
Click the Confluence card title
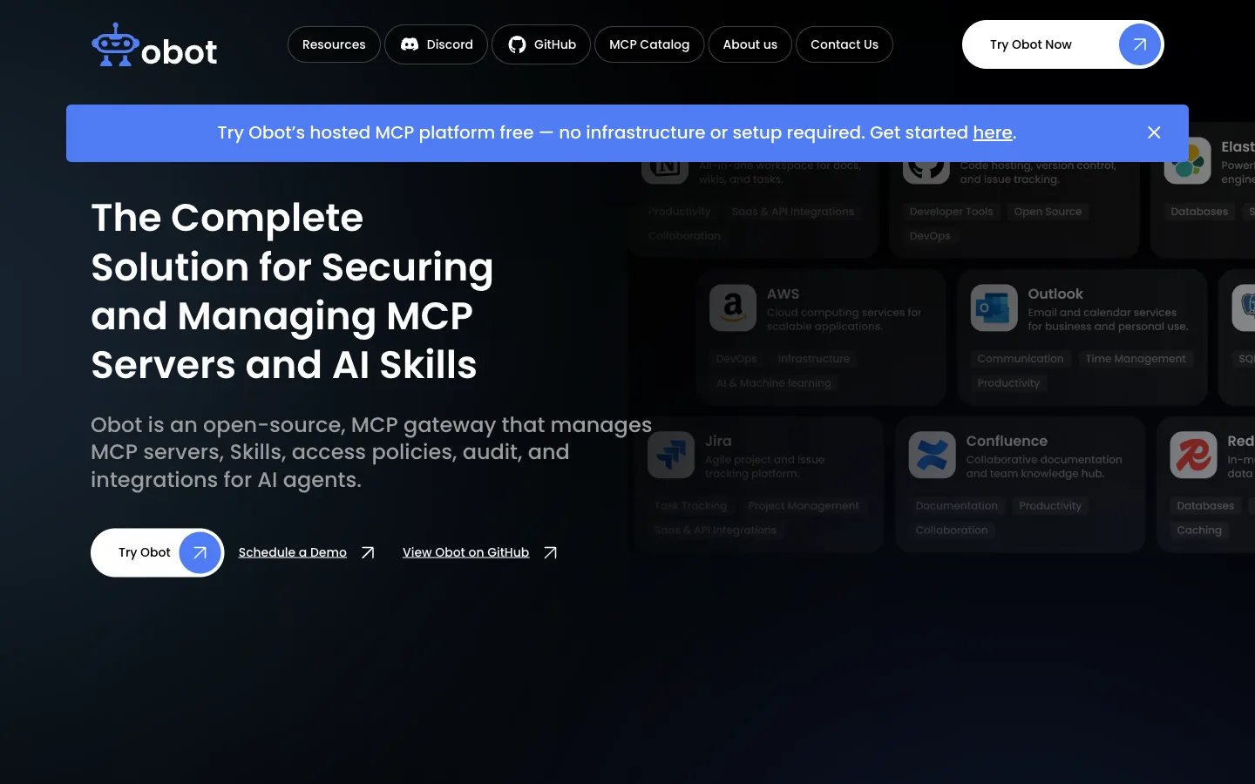[1007, 441]
